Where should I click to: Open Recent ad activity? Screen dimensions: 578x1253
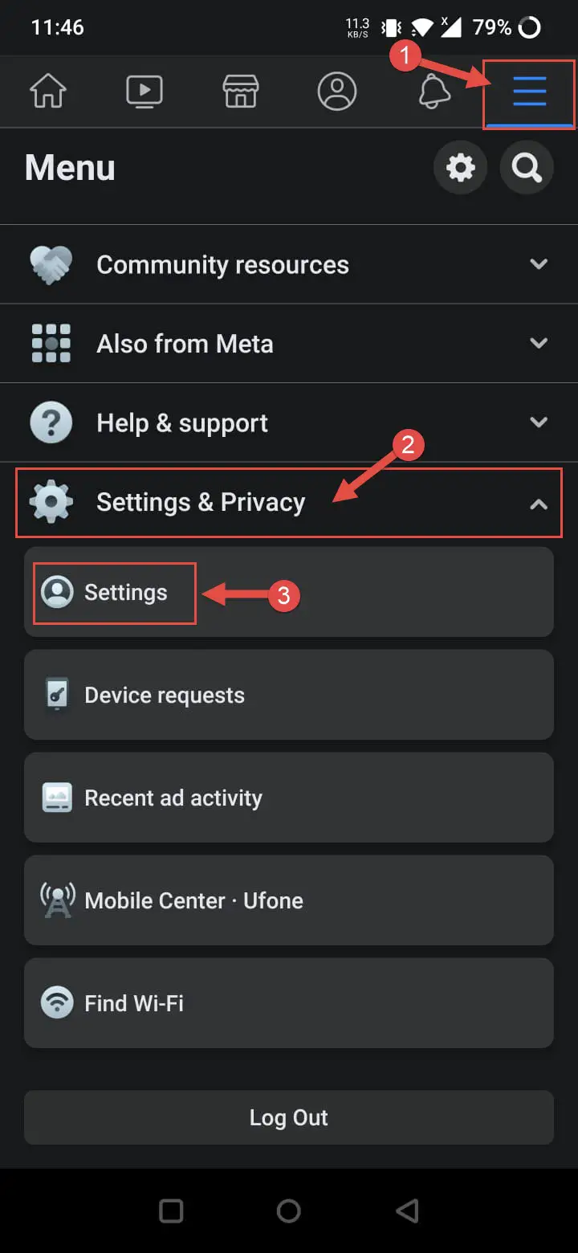(x=289, y=798)
